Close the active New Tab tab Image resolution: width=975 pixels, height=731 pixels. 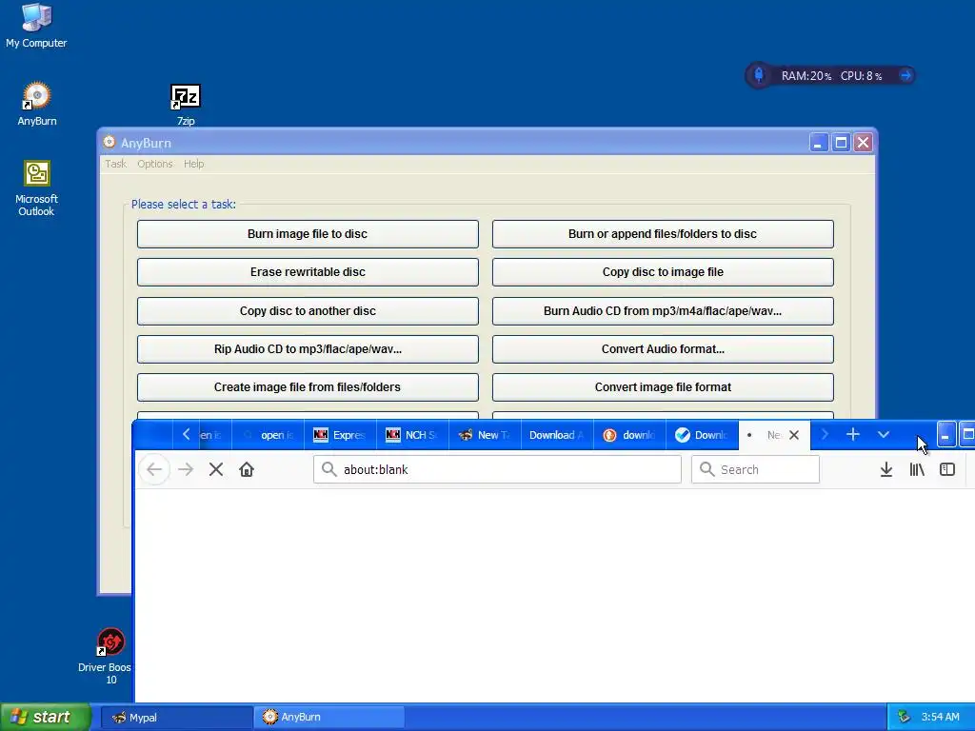click(x=794, y=435)
